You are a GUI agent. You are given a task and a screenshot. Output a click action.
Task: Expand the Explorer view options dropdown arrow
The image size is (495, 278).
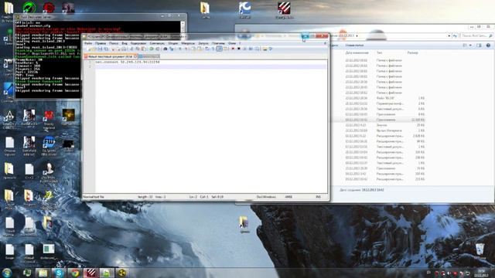click(x=470, y=46)
